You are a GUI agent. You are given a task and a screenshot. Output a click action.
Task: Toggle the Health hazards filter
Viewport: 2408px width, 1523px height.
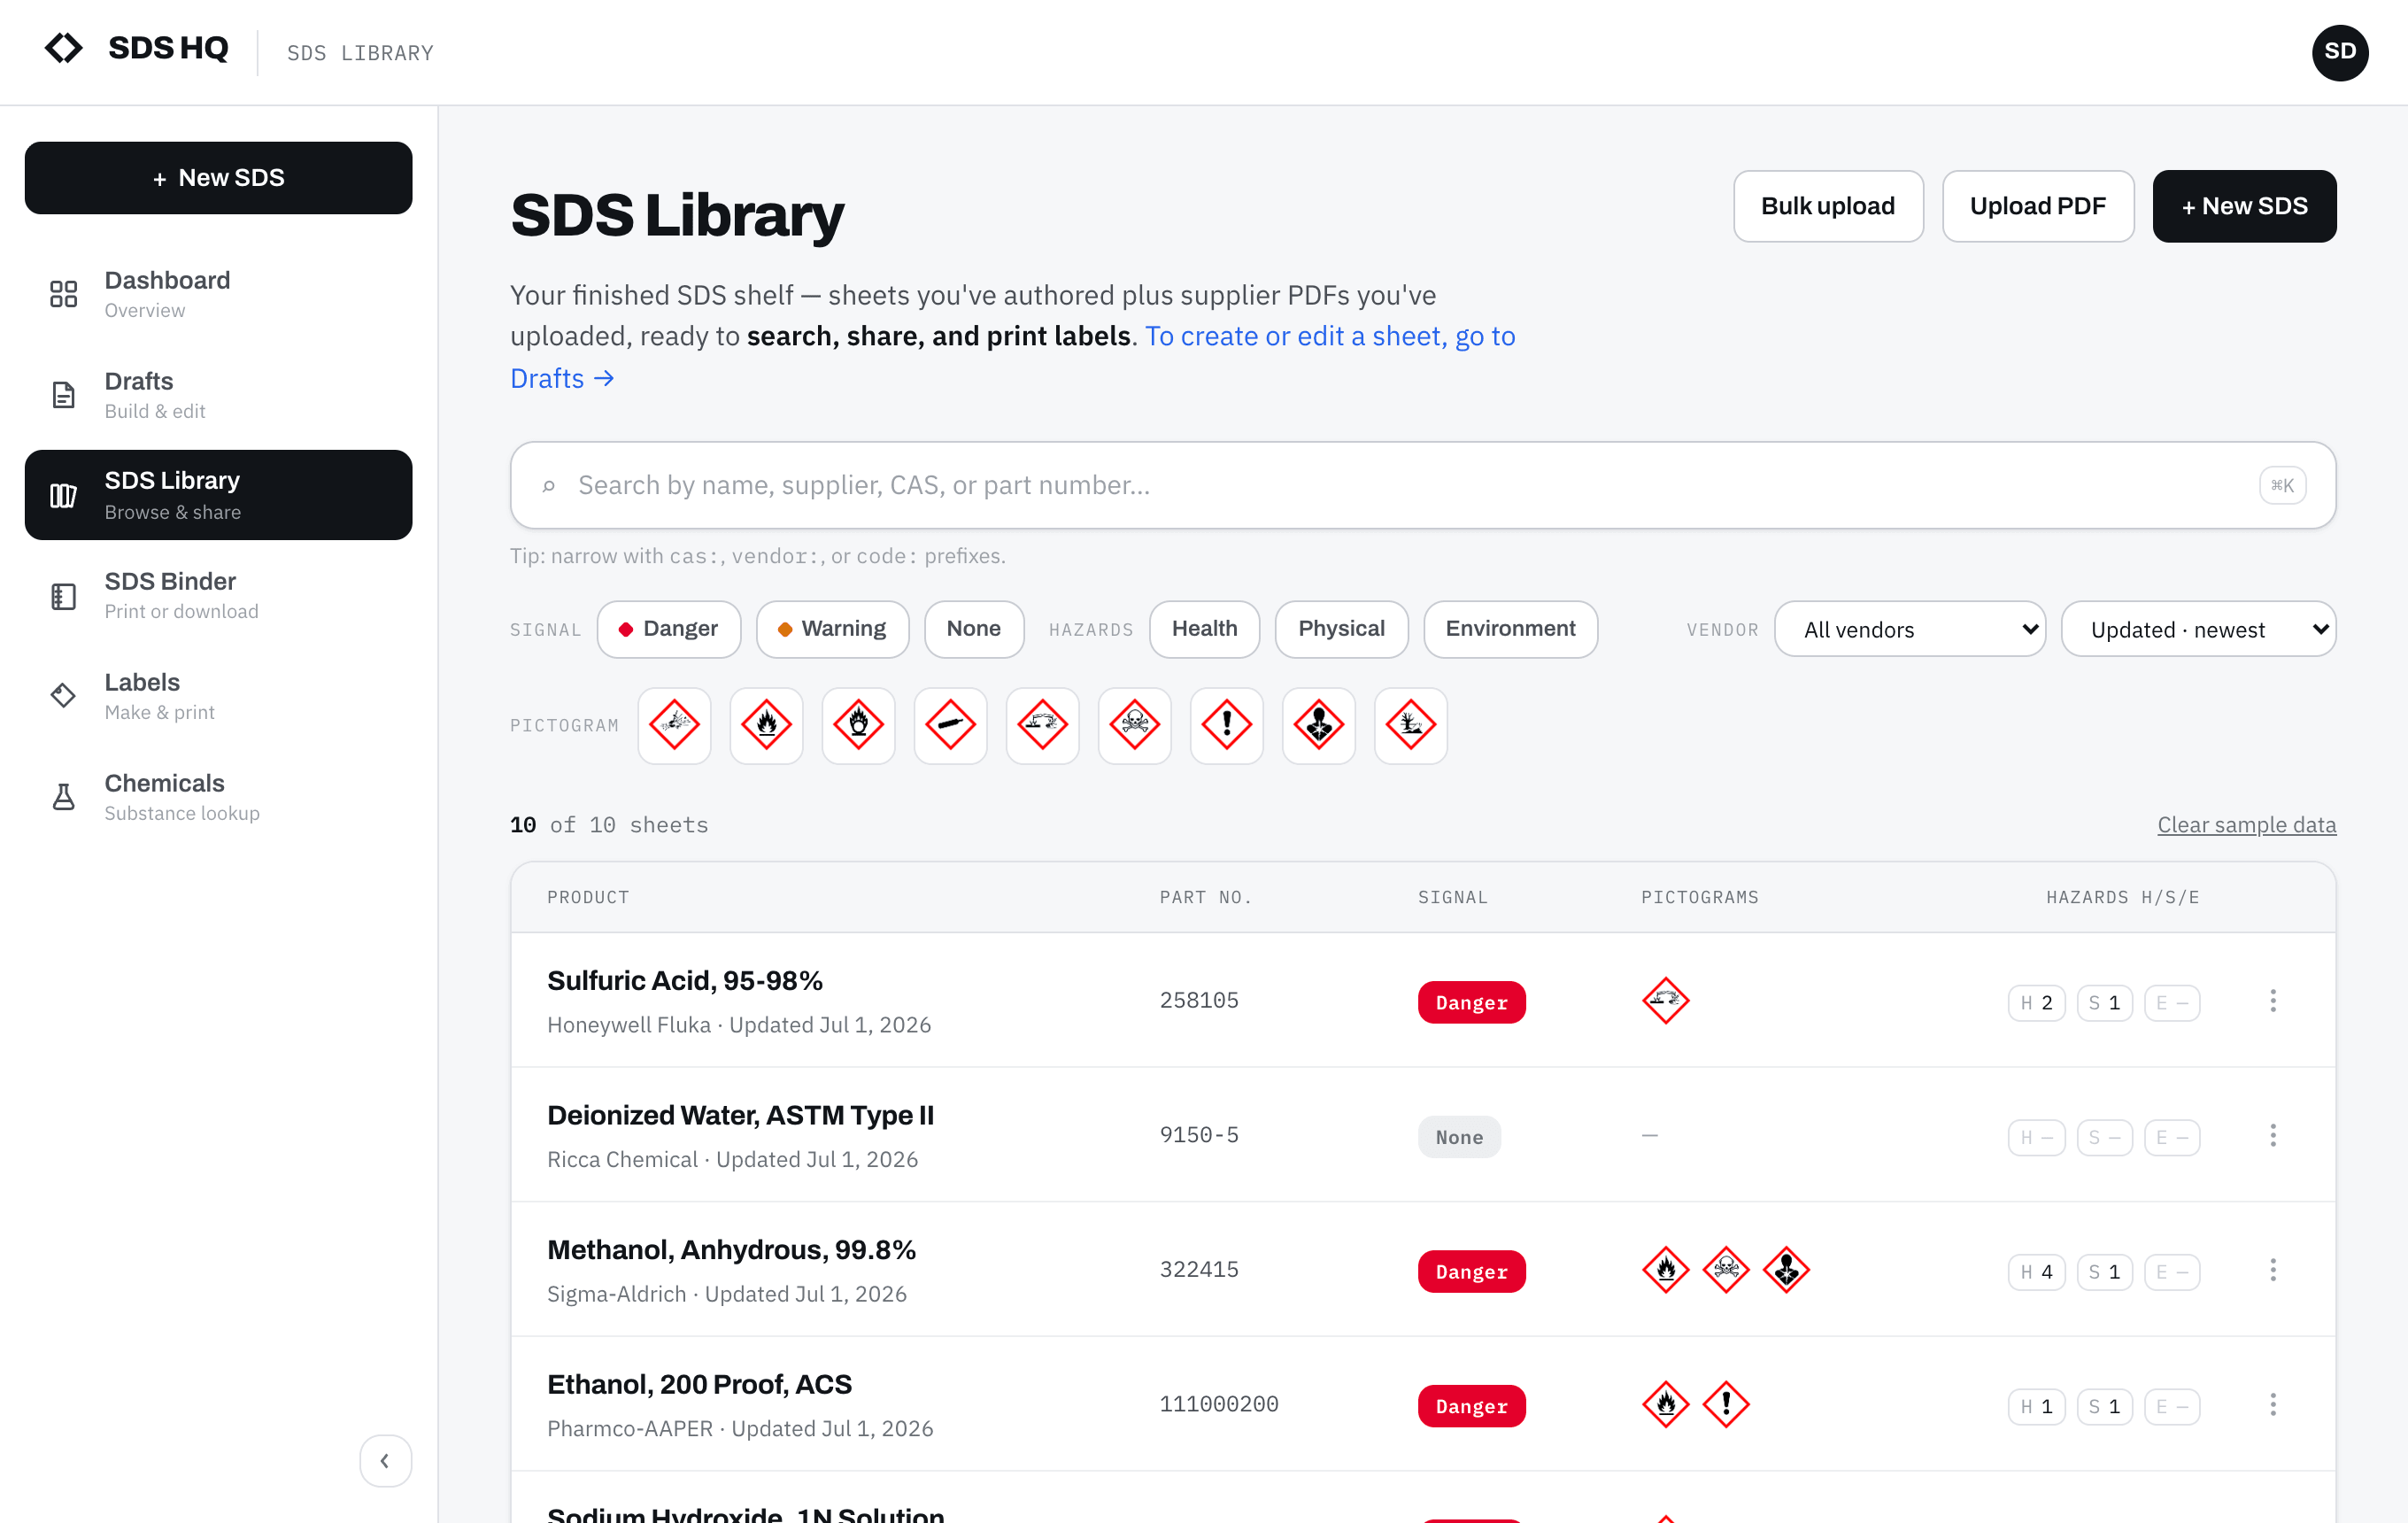pos(1204,629)
